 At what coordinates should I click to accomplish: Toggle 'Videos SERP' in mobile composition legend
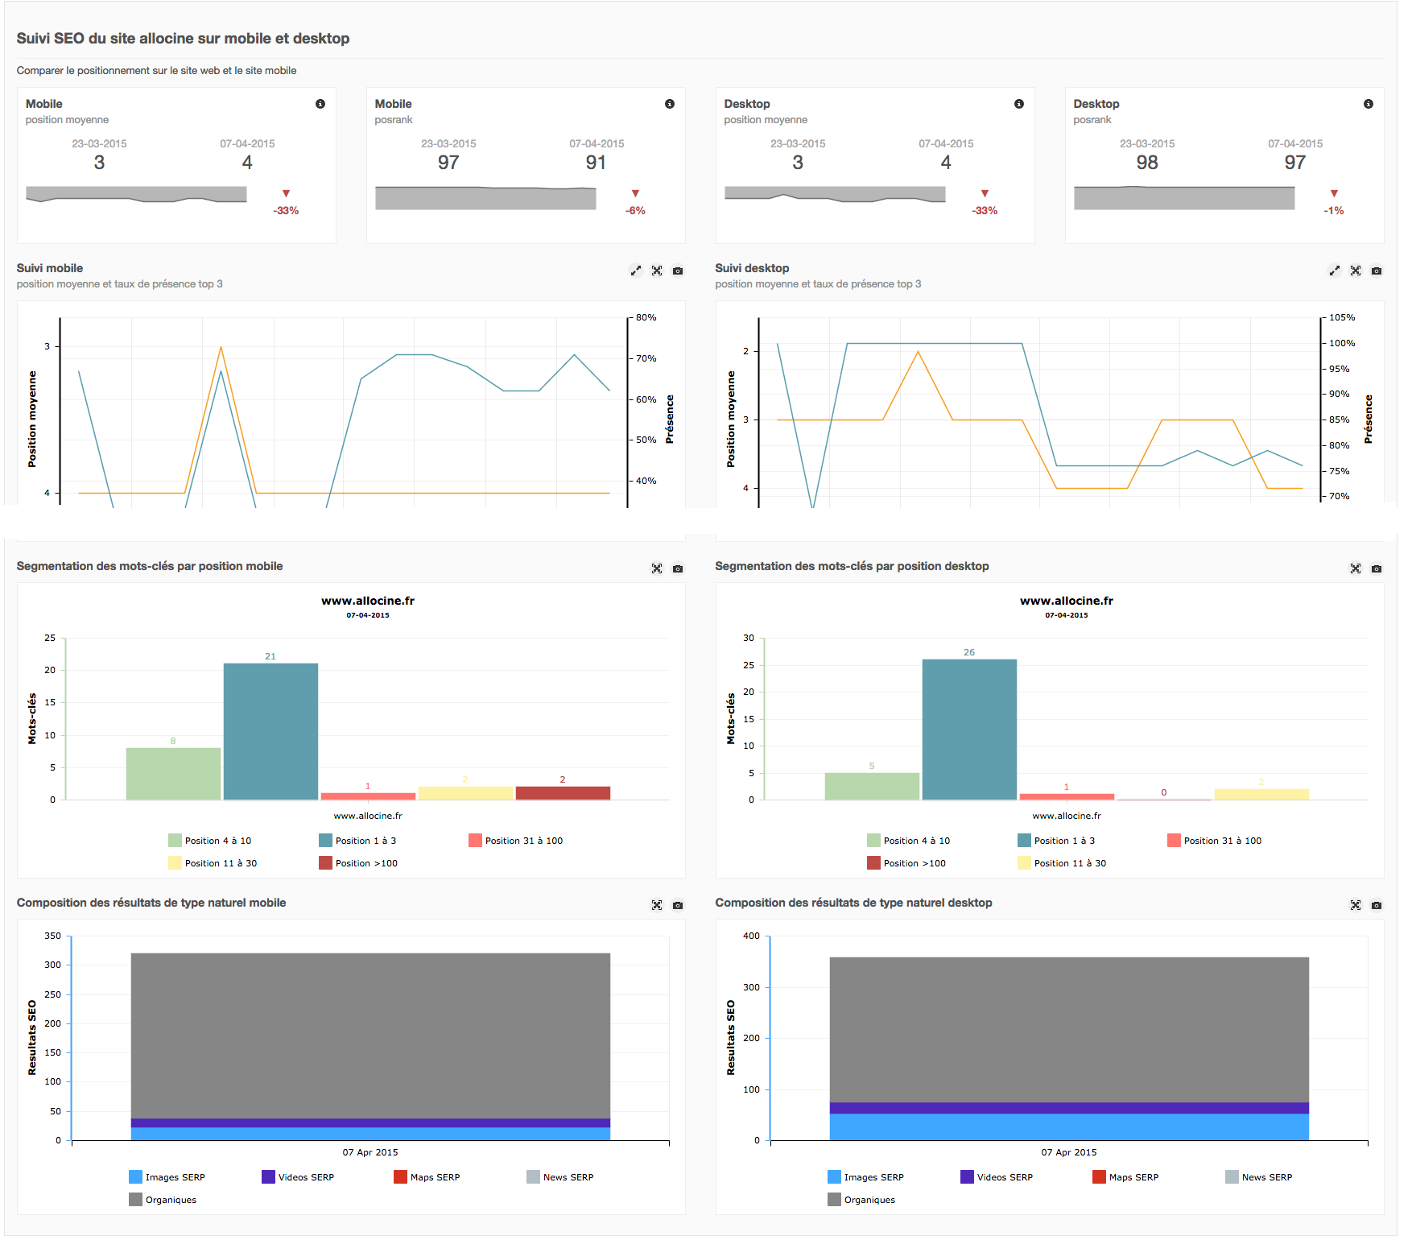pos(298,1177)
